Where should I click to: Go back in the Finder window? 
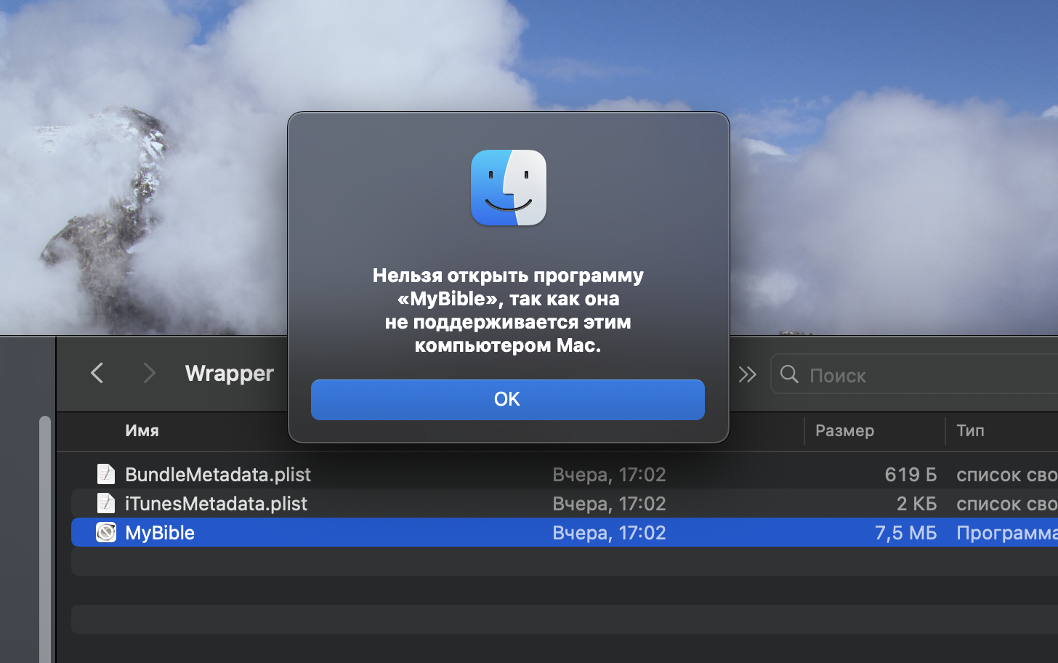pos(97,373)
